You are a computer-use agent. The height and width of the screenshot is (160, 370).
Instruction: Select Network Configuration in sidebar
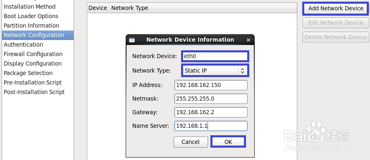click(38, 35)
